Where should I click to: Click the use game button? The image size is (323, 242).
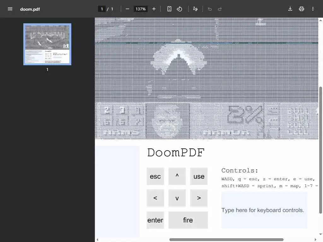[199, 176]
